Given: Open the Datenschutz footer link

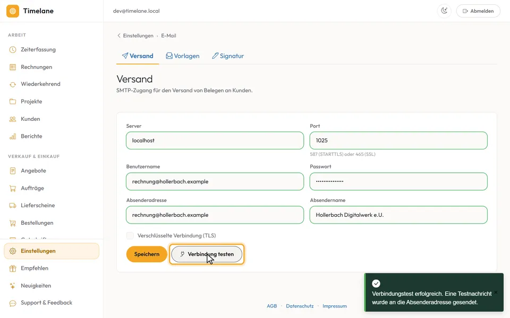Looking at the screenshot, I should (300, 306).
